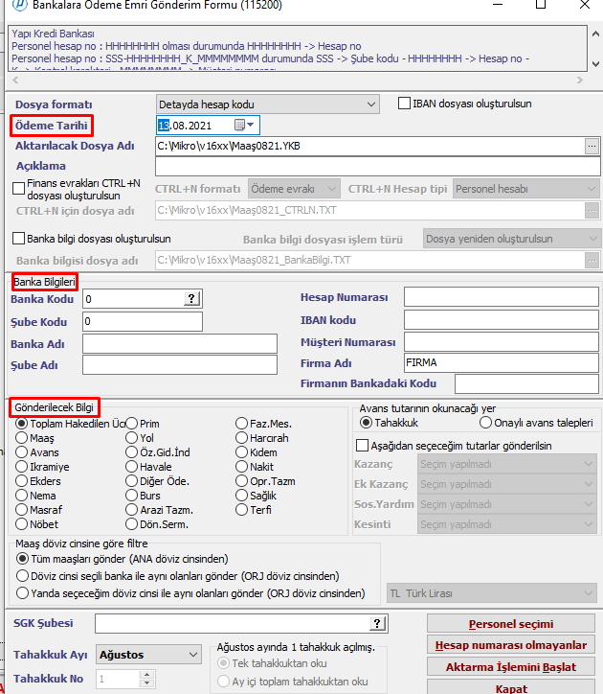
Task: Open the Tahakkuk Ayı dropdown
Action: coord(190,655)
